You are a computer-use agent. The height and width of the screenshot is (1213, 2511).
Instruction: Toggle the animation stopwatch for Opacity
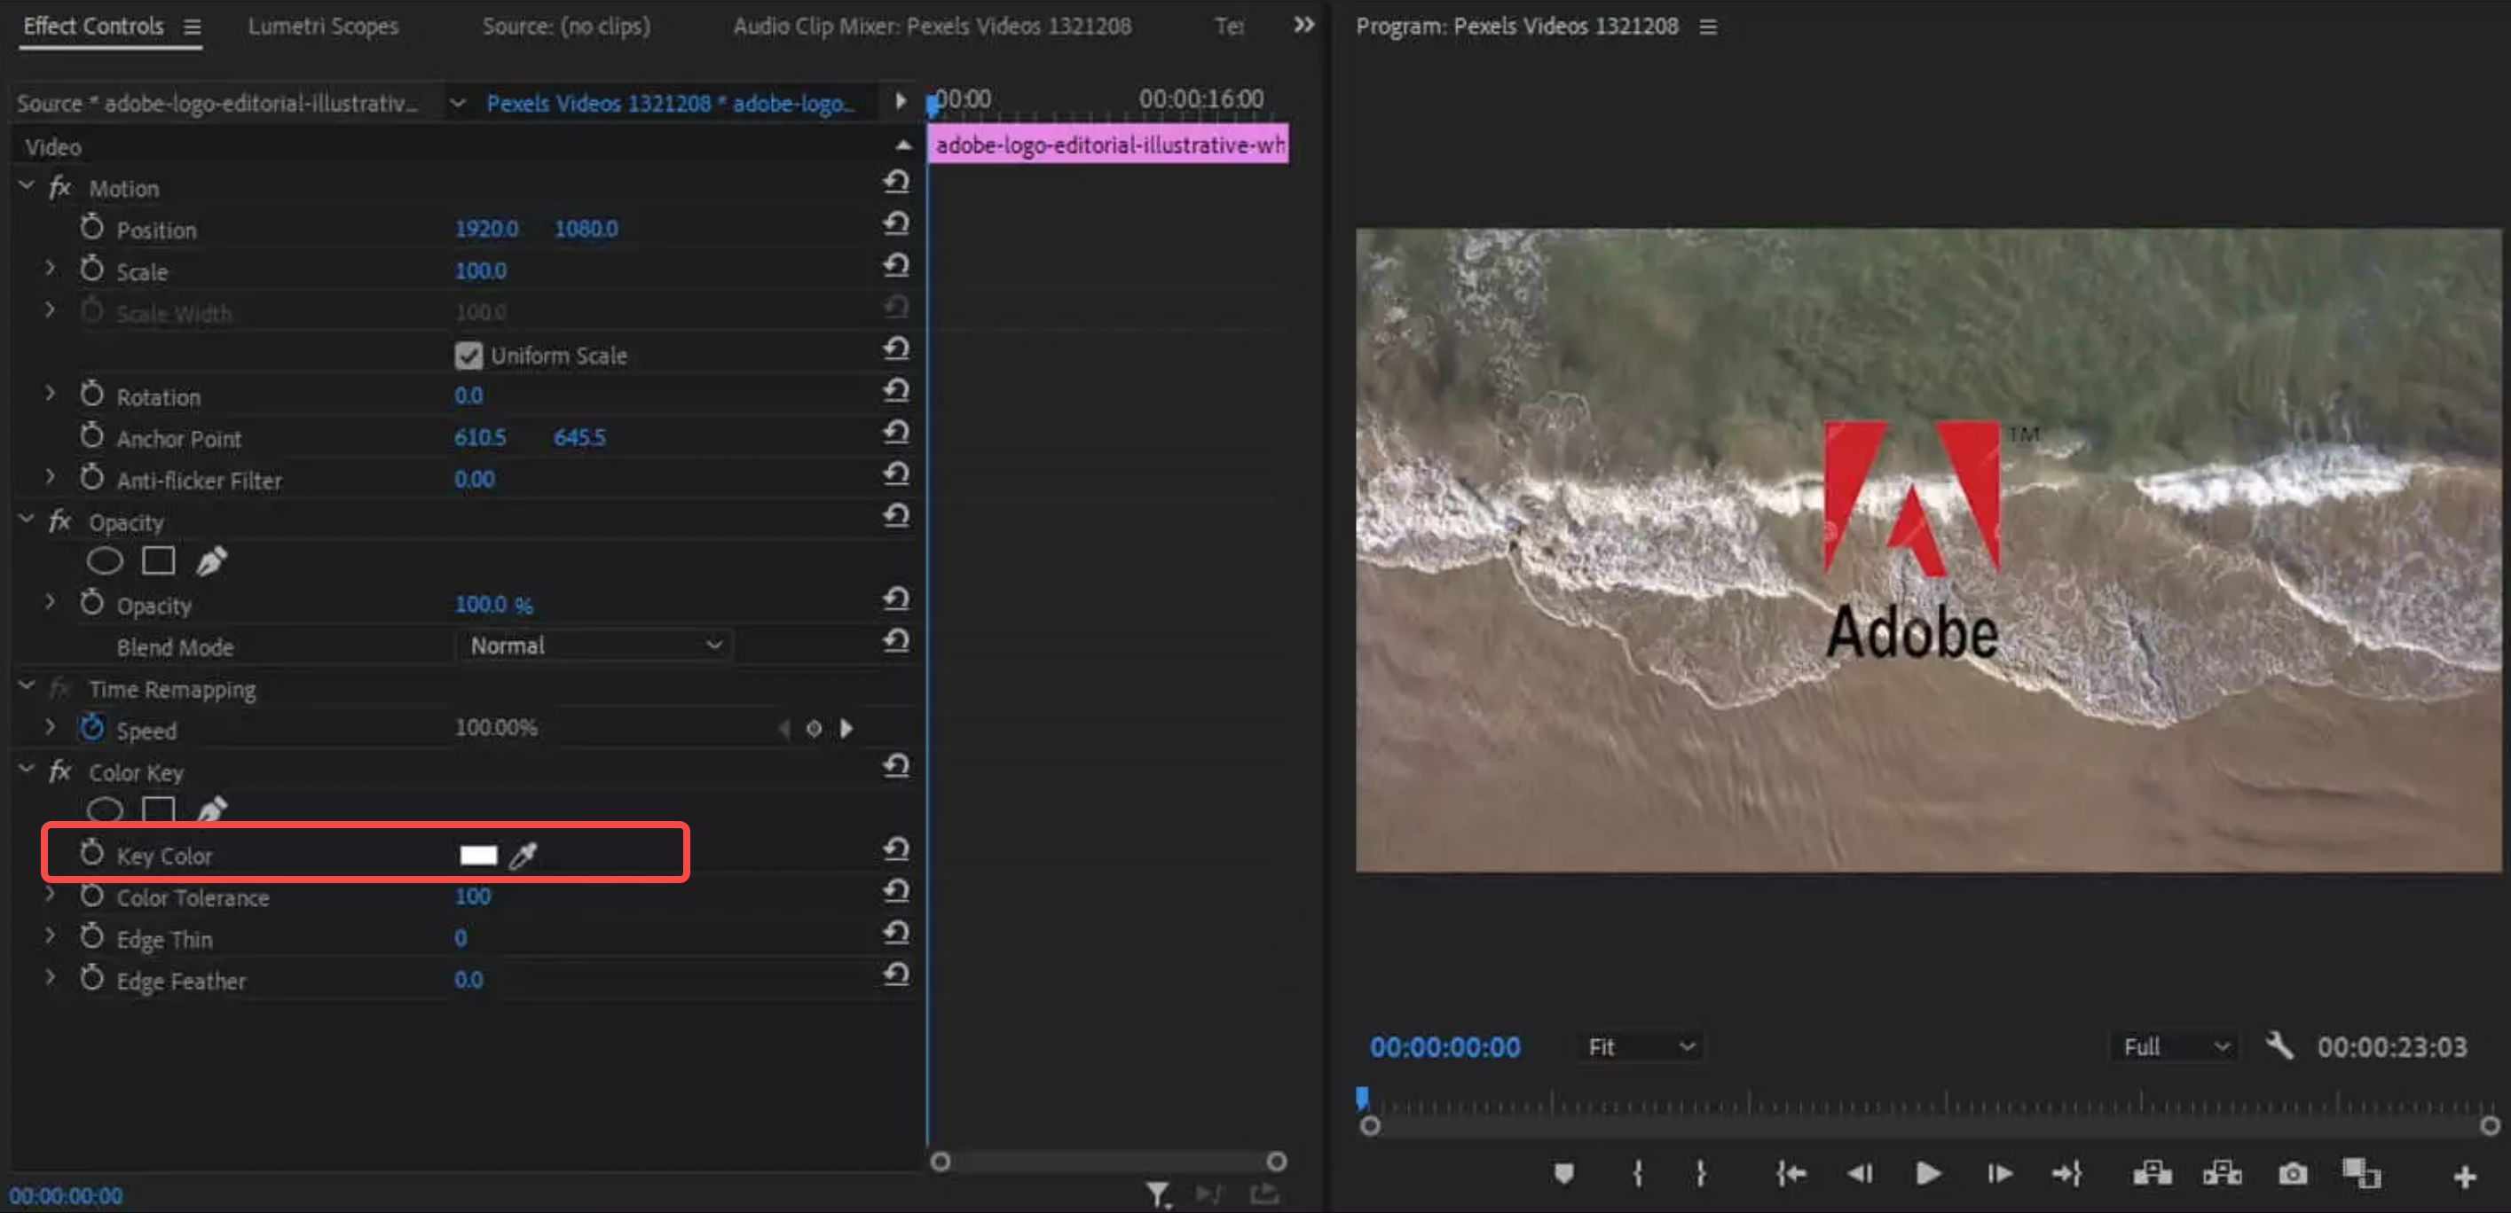(91, 604)
